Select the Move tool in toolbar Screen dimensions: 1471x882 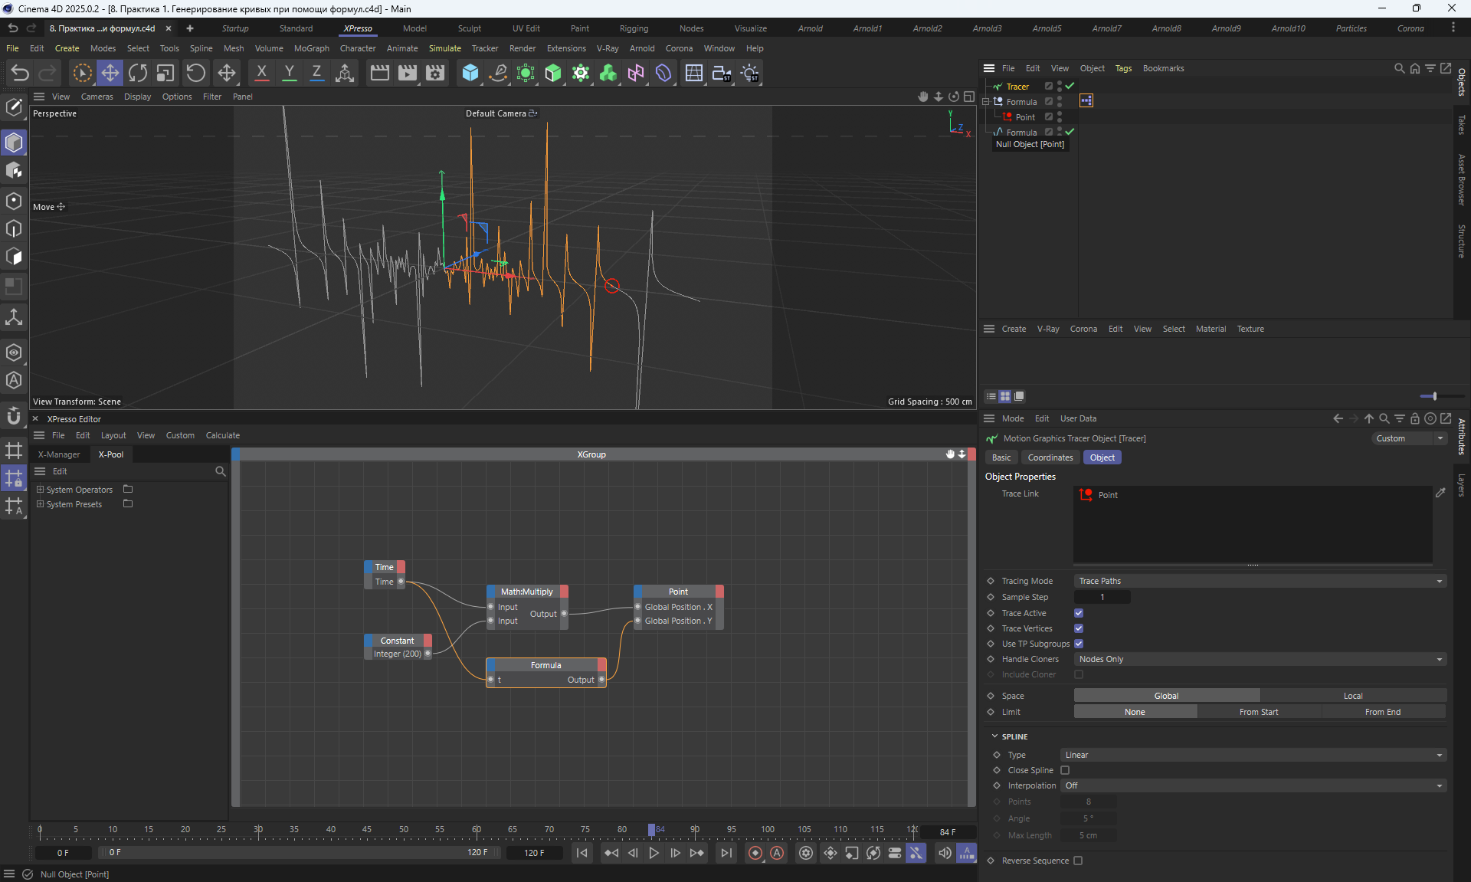[110, 73]
